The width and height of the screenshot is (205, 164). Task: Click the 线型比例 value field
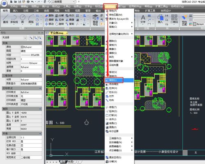tap(31, 59)
